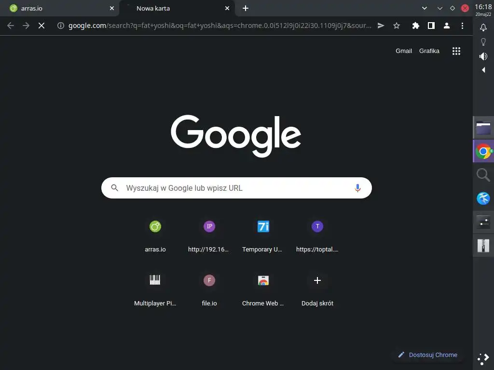
Task: Bookmark this tab with star icon
Action: (397, 26)
